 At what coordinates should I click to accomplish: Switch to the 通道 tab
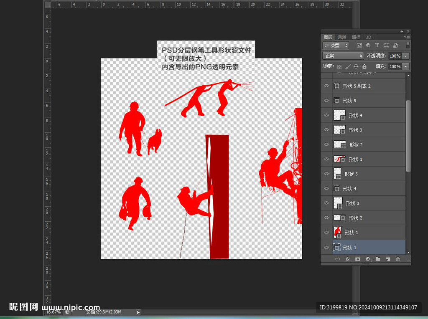pyautogui.click(x=342, y=37)
